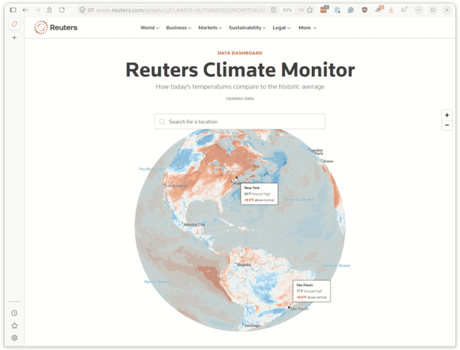The width and height of the screenshot is (460, 350).
Task: Click the London label on globe
Action: point(316,150)
